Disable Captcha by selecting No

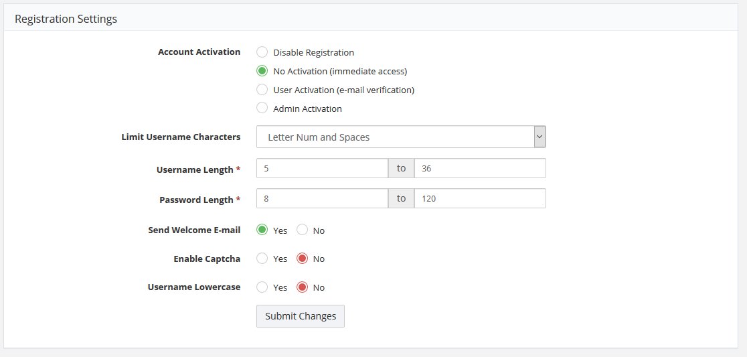[x=303, y=259]
